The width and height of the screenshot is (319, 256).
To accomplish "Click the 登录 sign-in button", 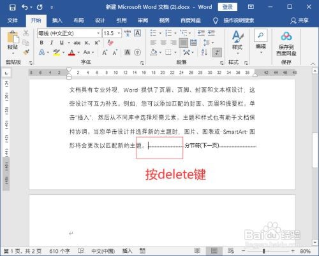I will pos(227,7).
